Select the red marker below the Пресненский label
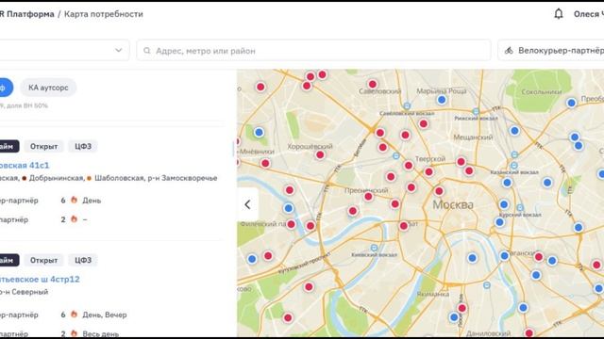This screenshot has width=604, height=339. [368, 197]
